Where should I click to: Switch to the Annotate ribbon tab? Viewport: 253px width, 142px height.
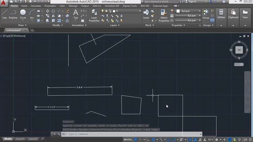click(36, 6)
